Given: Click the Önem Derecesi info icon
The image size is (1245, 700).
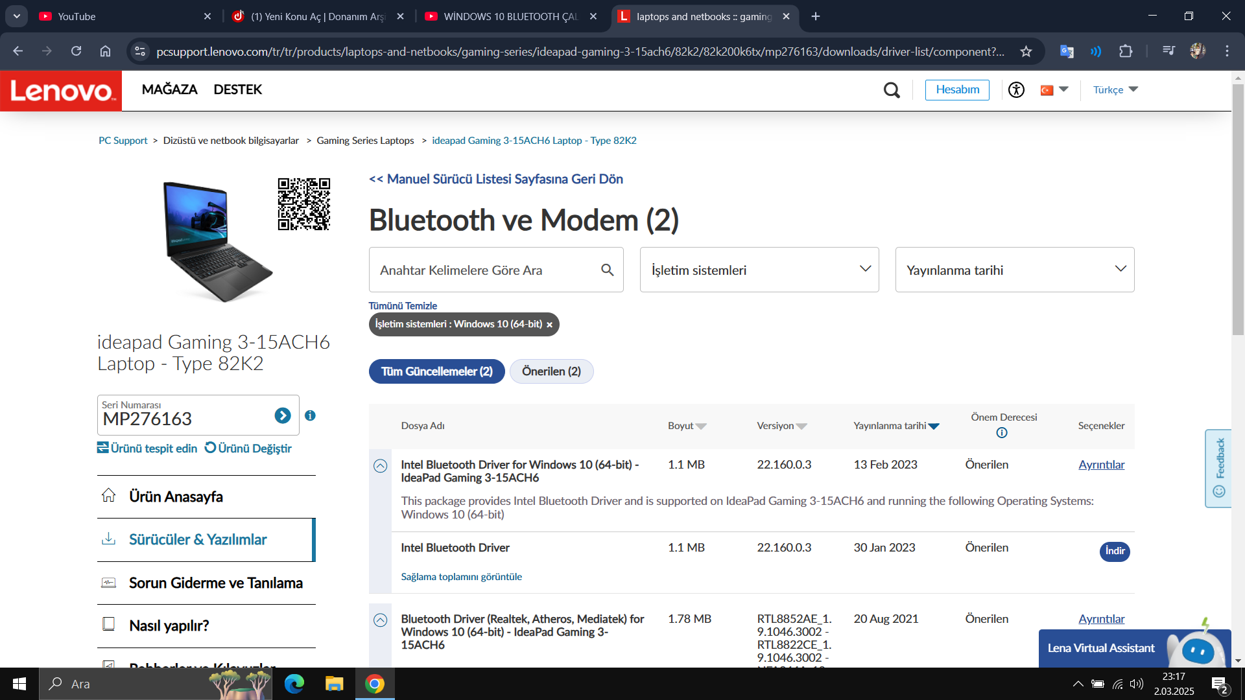Looking at the screenshot, I should (1002, 433).
